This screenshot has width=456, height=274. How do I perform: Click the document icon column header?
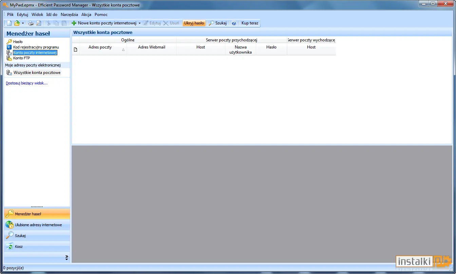pos(75,50)
